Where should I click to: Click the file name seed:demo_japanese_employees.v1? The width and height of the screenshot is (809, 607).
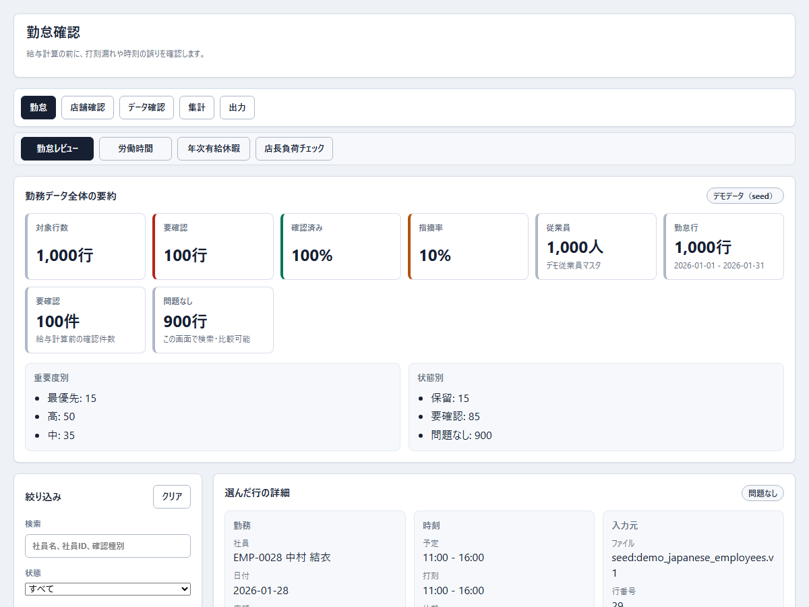coord(693,565)
